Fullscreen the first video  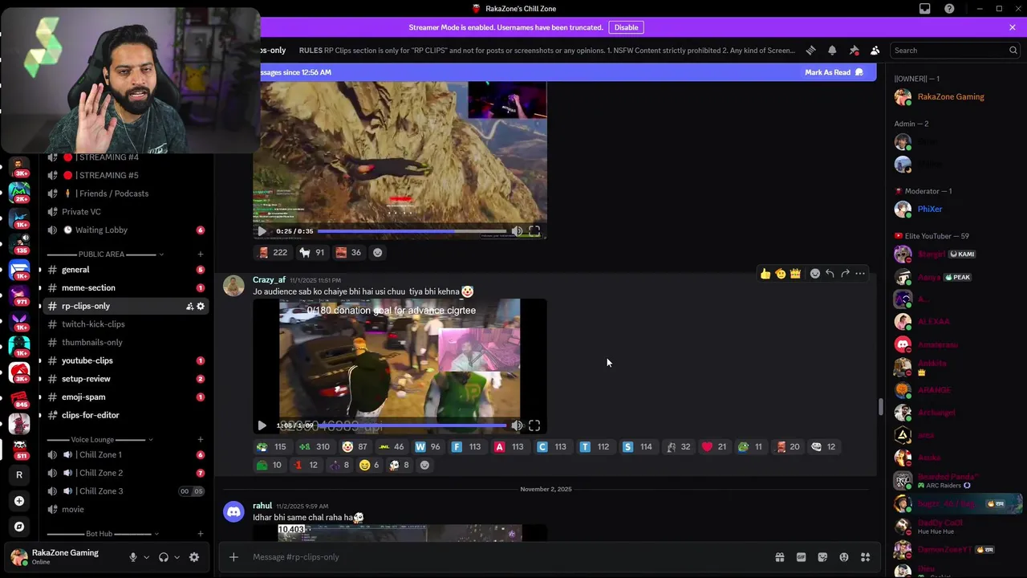534,231
